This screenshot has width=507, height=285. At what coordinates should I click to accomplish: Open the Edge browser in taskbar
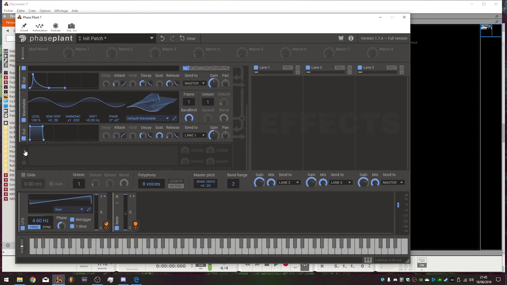[x=136, y=280]
